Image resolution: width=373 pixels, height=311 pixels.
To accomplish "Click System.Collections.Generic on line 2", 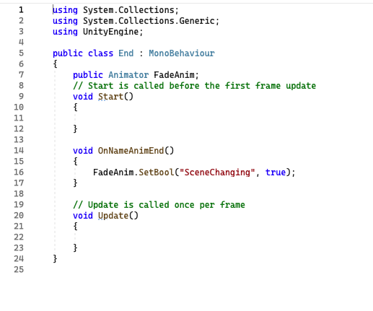I will tap(149, 21).
